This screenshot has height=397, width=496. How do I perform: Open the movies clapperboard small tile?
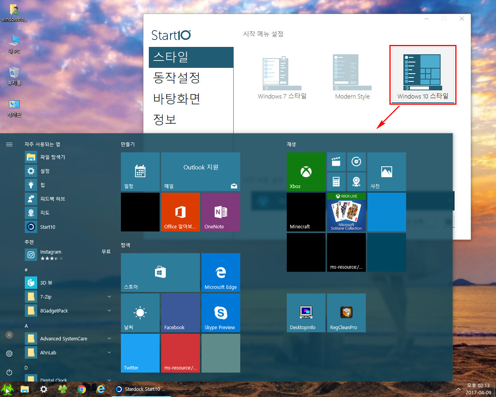[x=336, y=161]
